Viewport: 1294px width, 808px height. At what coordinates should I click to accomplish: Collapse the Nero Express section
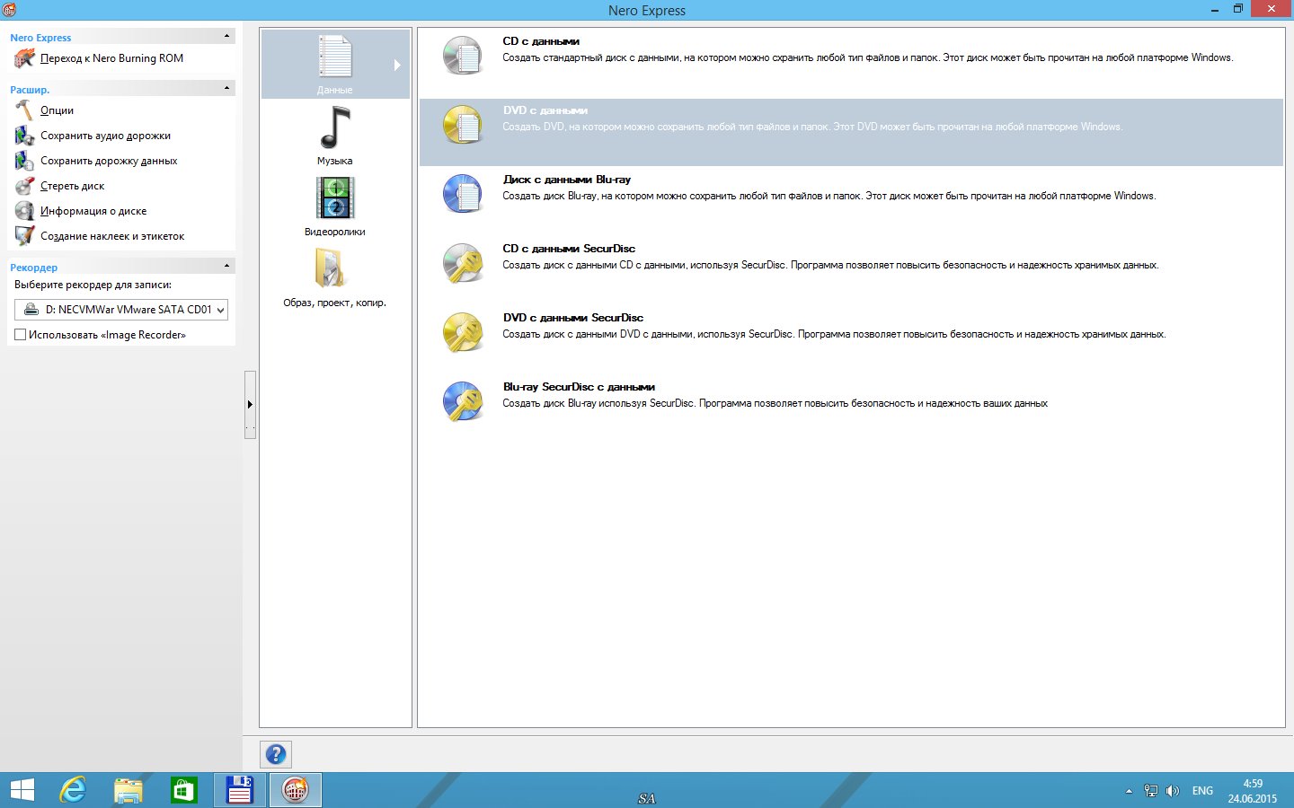coord(226,37)
